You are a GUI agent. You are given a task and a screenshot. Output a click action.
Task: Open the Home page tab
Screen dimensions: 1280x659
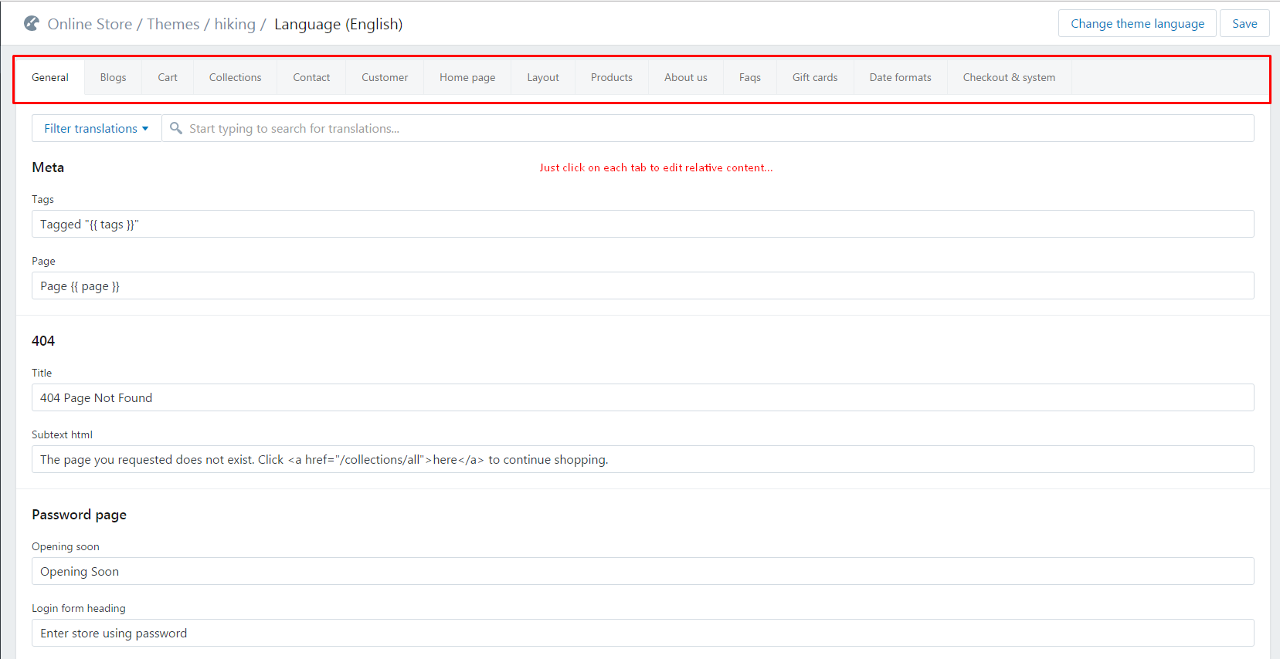(x=467, y=77)
